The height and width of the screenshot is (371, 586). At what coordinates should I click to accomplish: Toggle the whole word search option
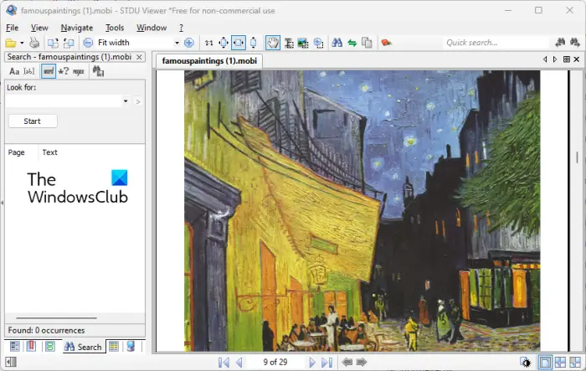click(49, 71)
